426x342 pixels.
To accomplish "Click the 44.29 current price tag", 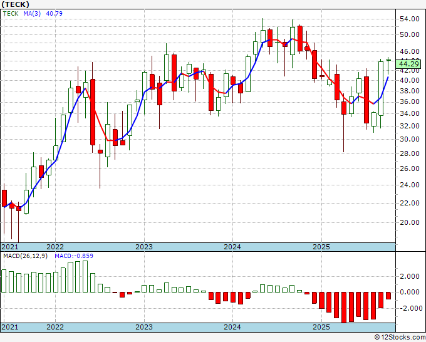I will pyautogui.click(x=408, y=64).
